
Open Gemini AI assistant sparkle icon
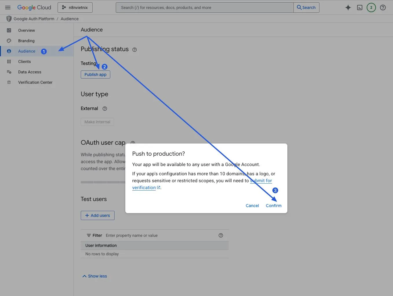click(348, 8)
